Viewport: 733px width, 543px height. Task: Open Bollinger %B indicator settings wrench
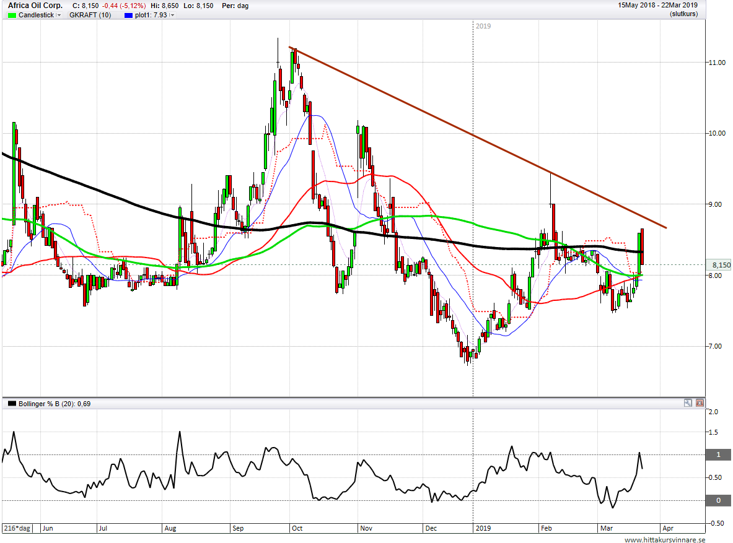coord(688,403)
